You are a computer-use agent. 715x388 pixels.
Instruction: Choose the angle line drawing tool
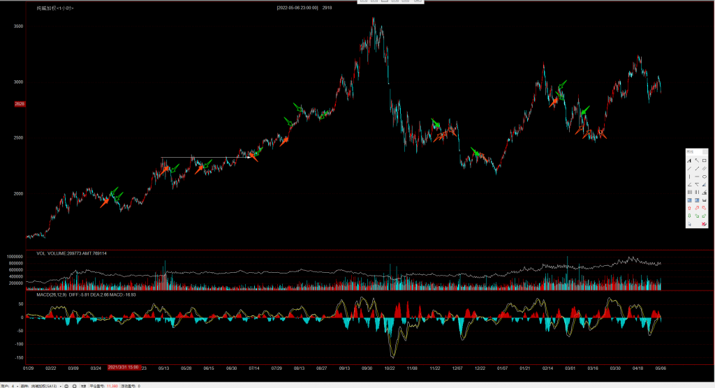(689, 184)
